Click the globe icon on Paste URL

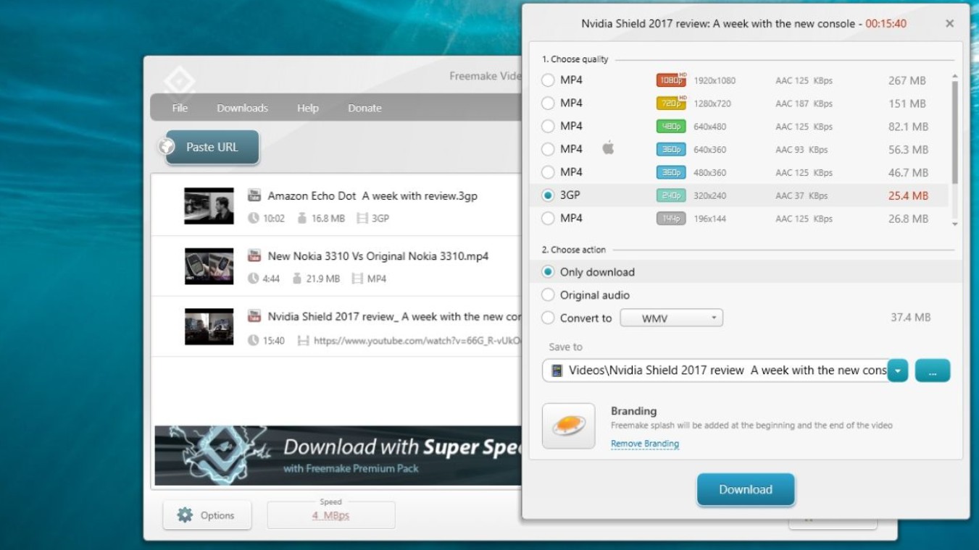167,147
